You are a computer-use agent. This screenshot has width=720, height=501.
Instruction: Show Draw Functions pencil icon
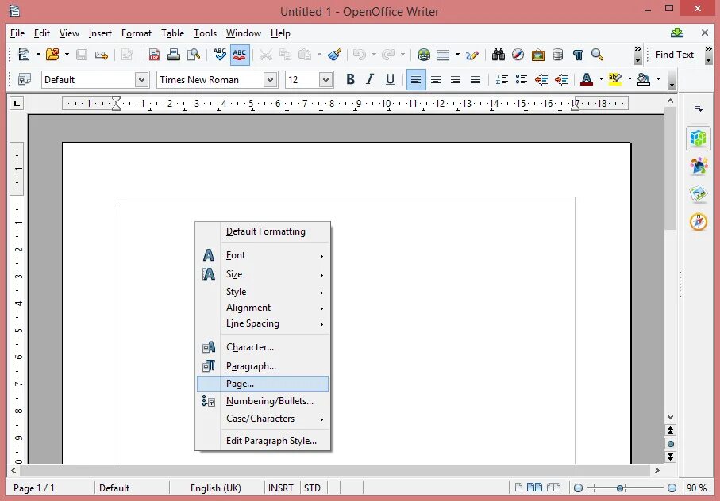472,55
